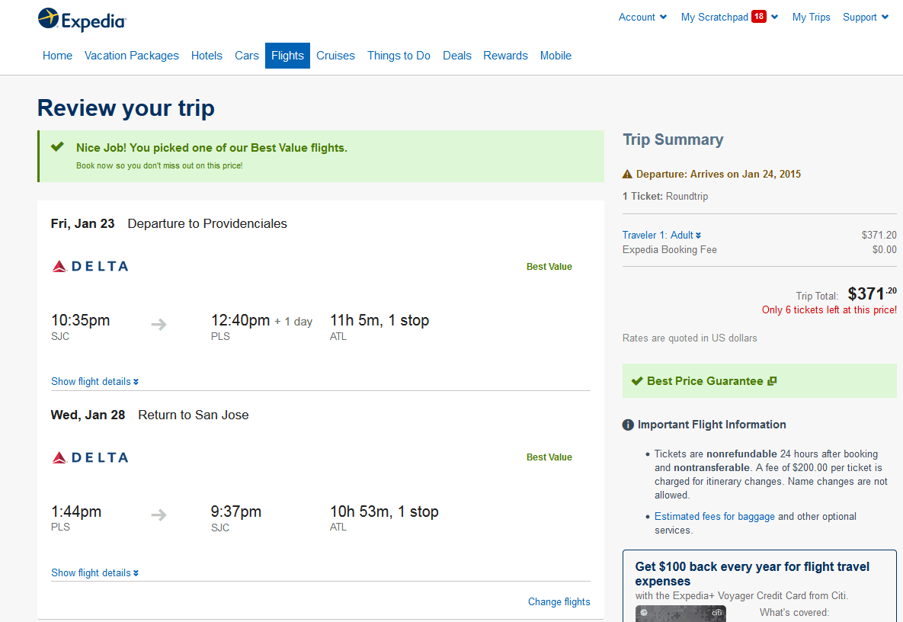The image size is (903, 622).
Task: Click the green checkmark in Nice Job banner
Action: (x=57, y=147)
